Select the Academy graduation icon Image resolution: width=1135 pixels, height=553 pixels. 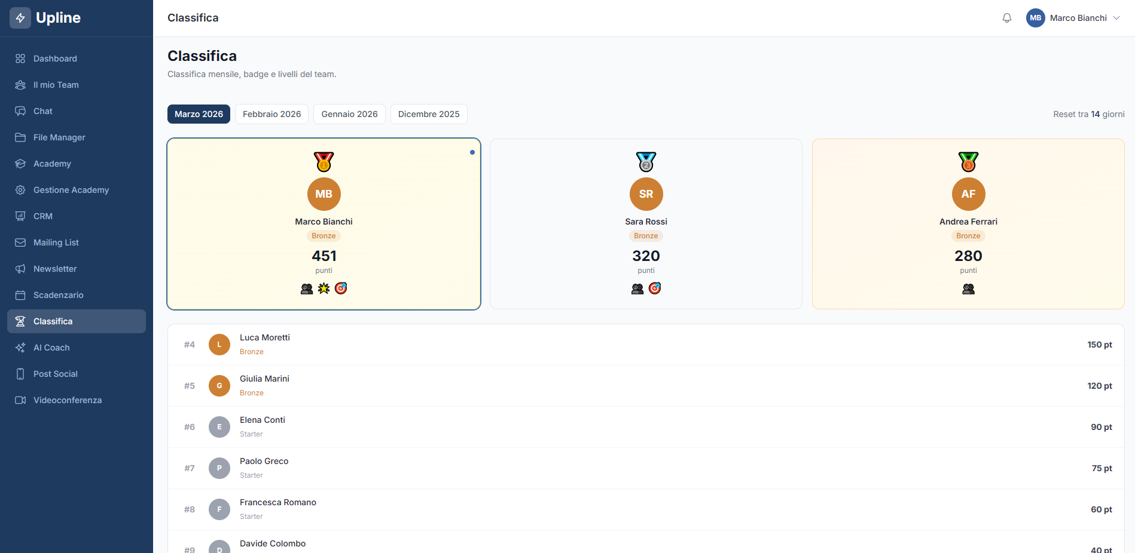(20, 163)
